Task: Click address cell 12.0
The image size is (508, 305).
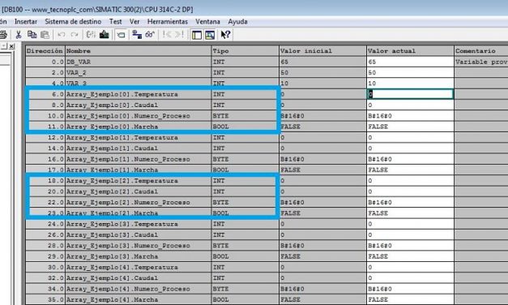Action: (45, 138)
